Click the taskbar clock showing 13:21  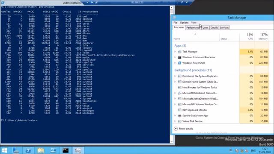[x=265, y=150]
